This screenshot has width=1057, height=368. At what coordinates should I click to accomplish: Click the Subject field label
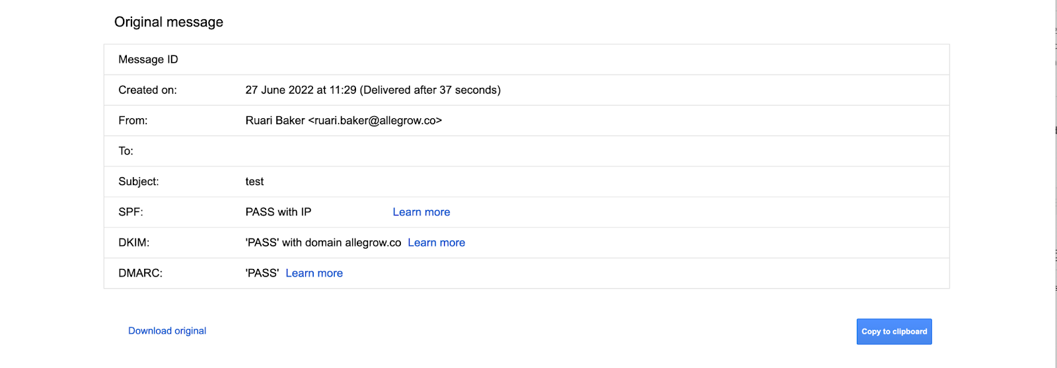click(138, 182)
